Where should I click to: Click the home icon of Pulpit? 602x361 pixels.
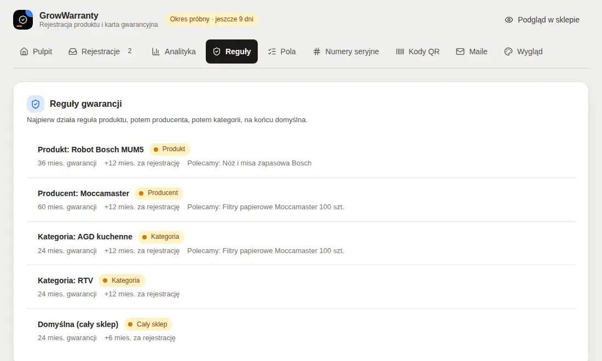coord(24,51)
